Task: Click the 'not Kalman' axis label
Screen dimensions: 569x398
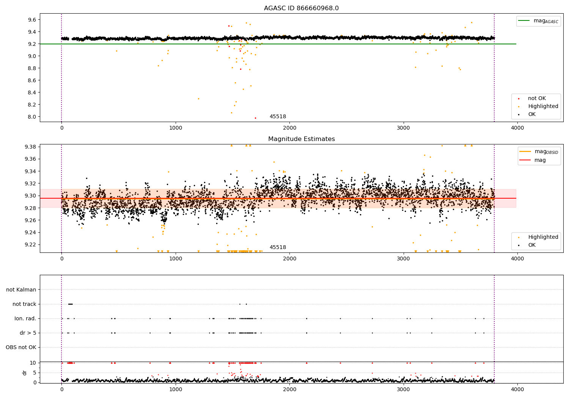Action: 21,290
